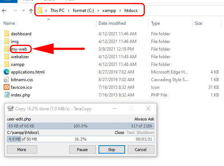Select the dashboard folder name
224x166 pixels.
[21, 34]
